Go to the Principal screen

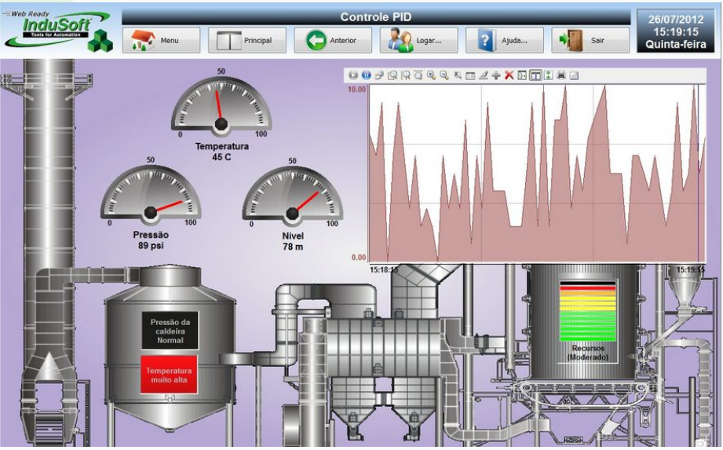[x=246, y=40]
